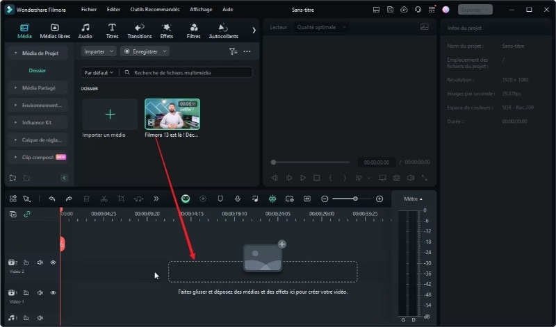Screen dimensions: 556x327
Task: Open the Média tab
Action: 24,31
